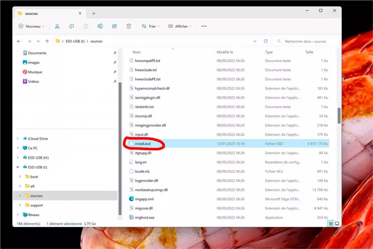Close the sources tab
Image resolution: width=373 pixels, height=249 pixels.
[80, 13]
